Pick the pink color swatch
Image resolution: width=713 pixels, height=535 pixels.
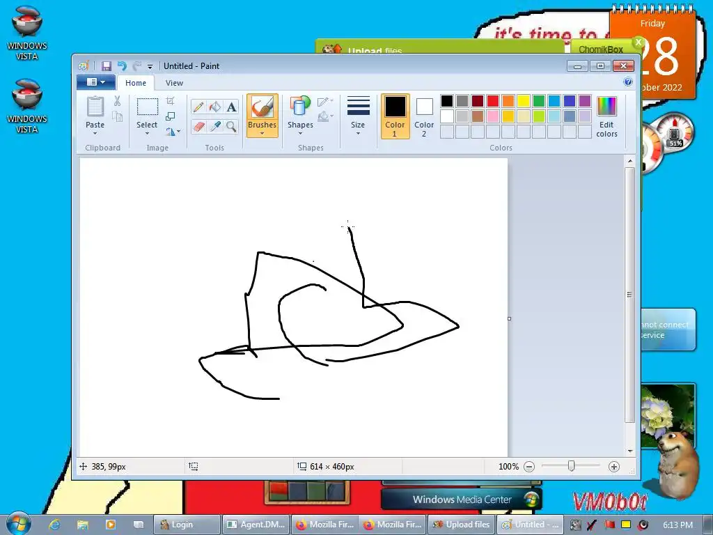(493, 116)
